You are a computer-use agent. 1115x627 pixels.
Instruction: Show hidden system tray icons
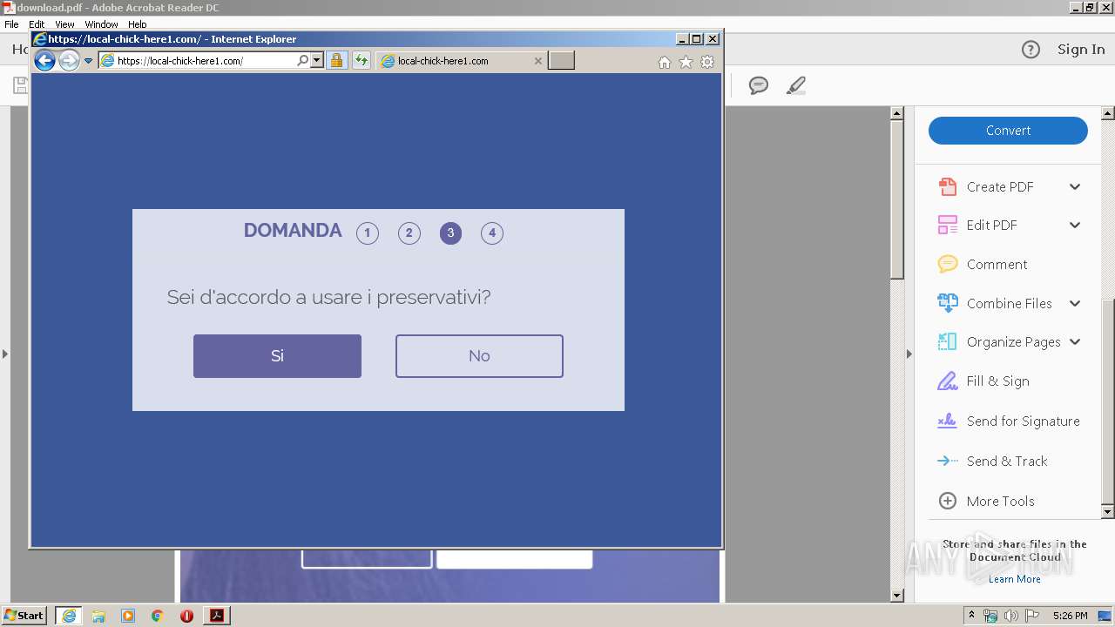click(972, 616)
